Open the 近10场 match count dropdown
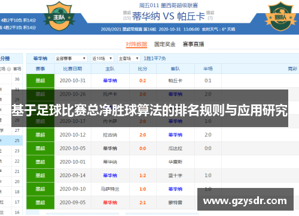Viewport: 299px width, 216px height. [x=102, y=58]
